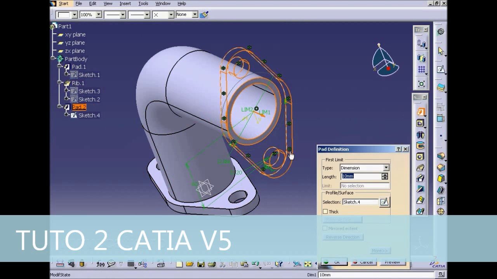The height and width of the screenshot is (279, 497).
Task: Click the Formula f(x) icon
Action: tap(100, 264)
